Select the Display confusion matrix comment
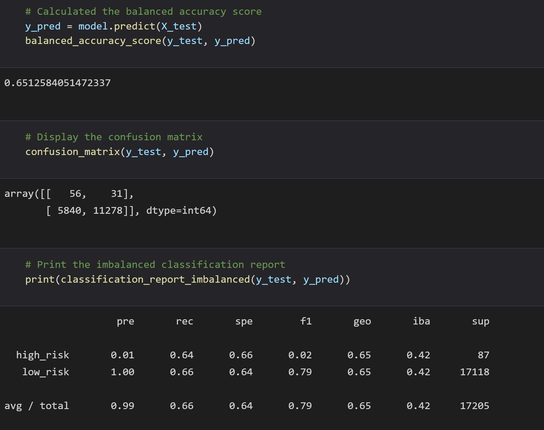Image resolution: width=544 pixels, height=430 pixels. pyautogui.click(x=114, y=137)
